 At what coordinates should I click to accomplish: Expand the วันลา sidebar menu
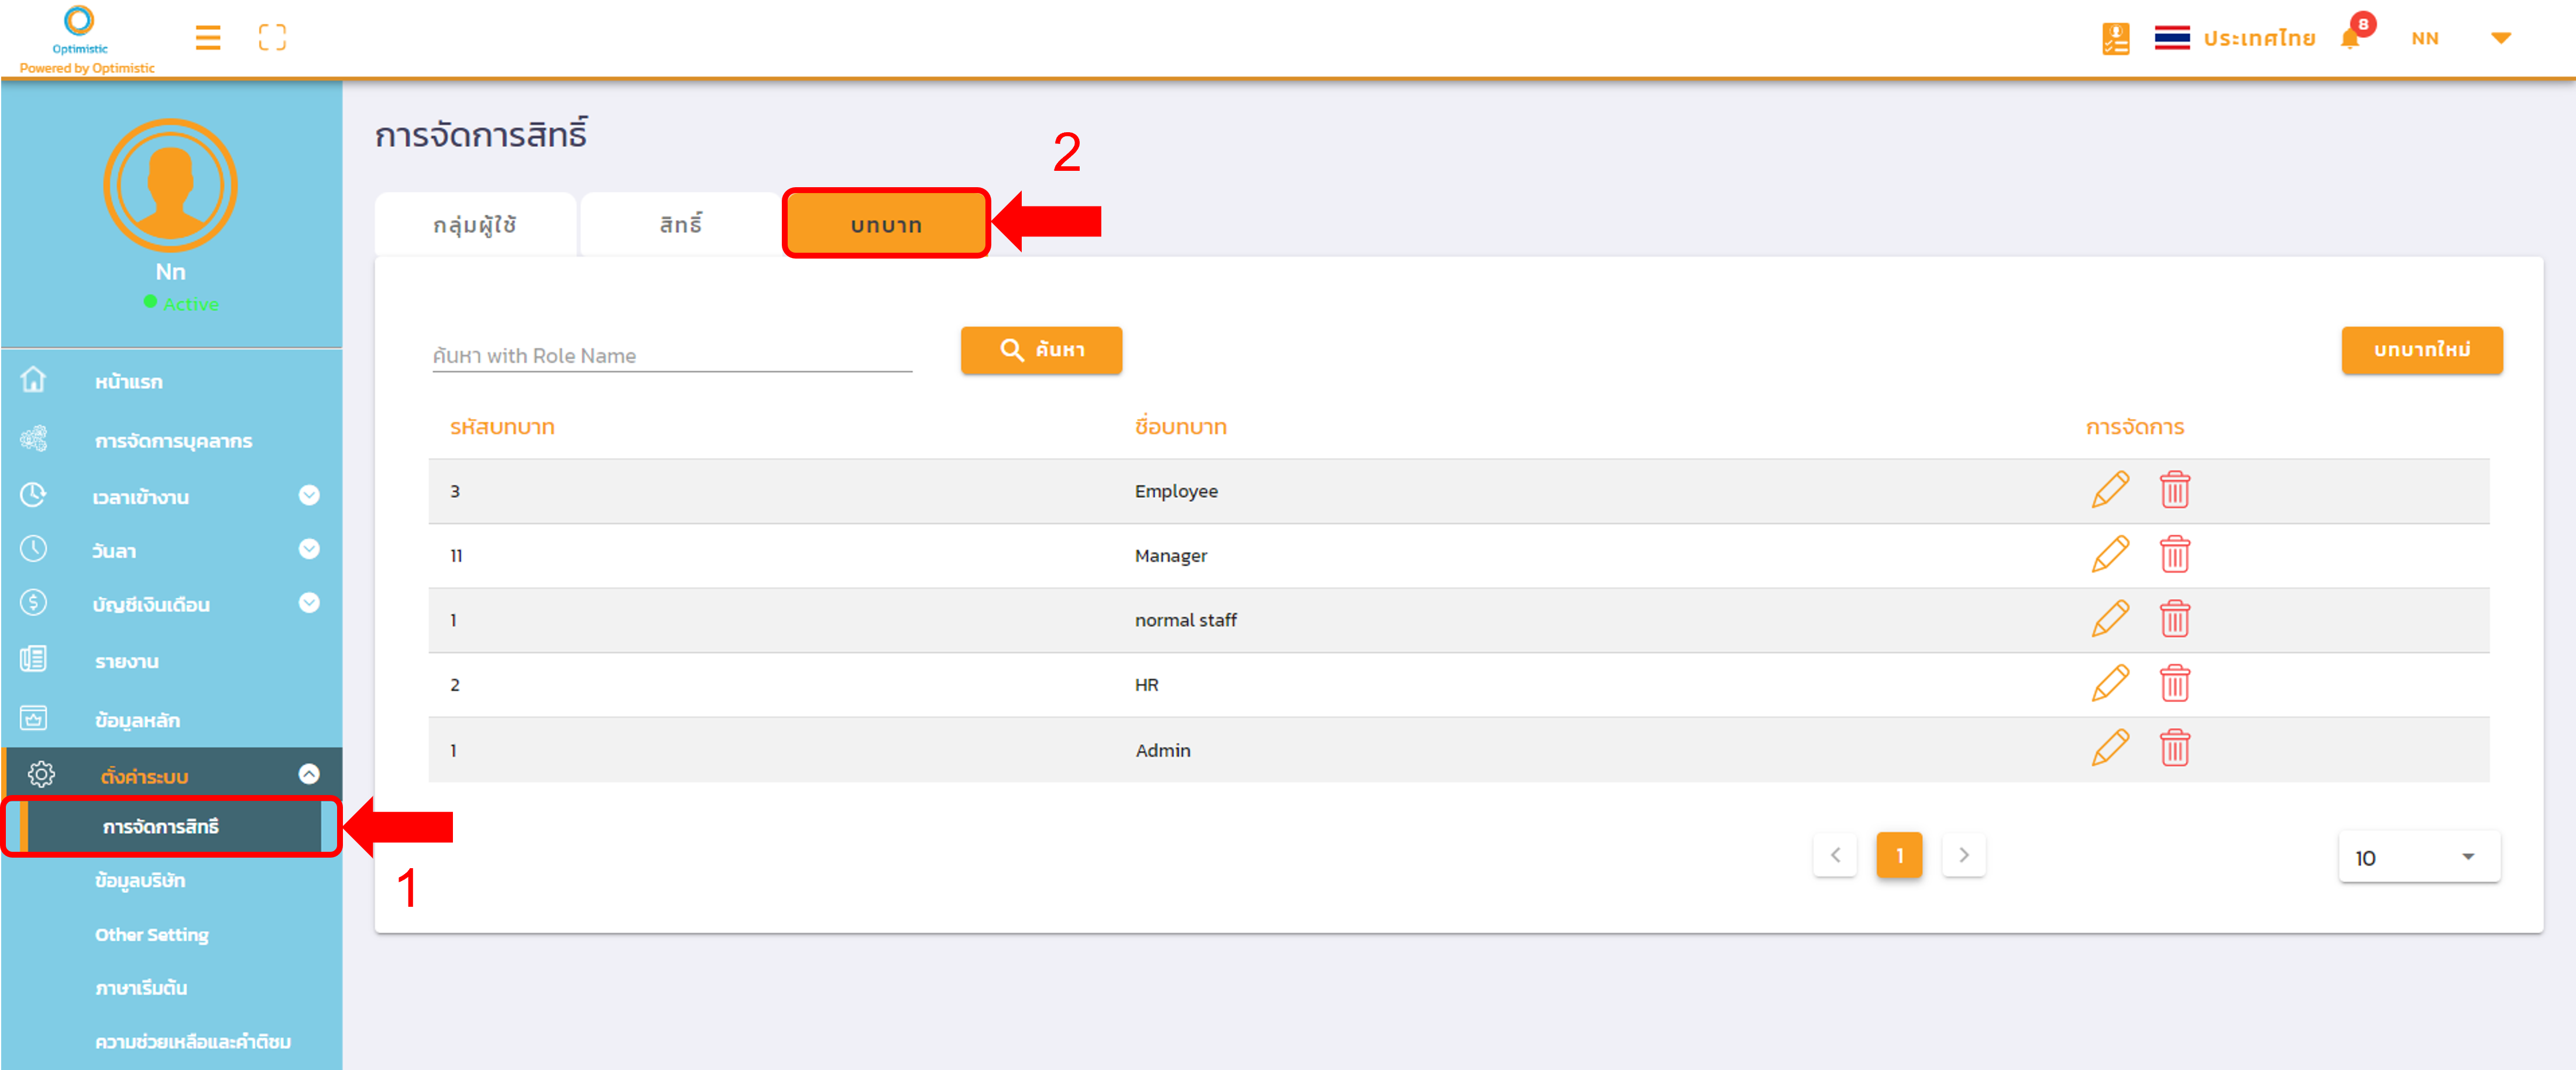tap(309, 549)
